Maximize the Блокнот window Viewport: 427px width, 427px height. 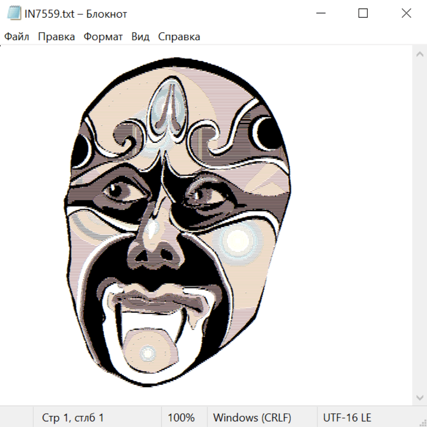(363, 14)
